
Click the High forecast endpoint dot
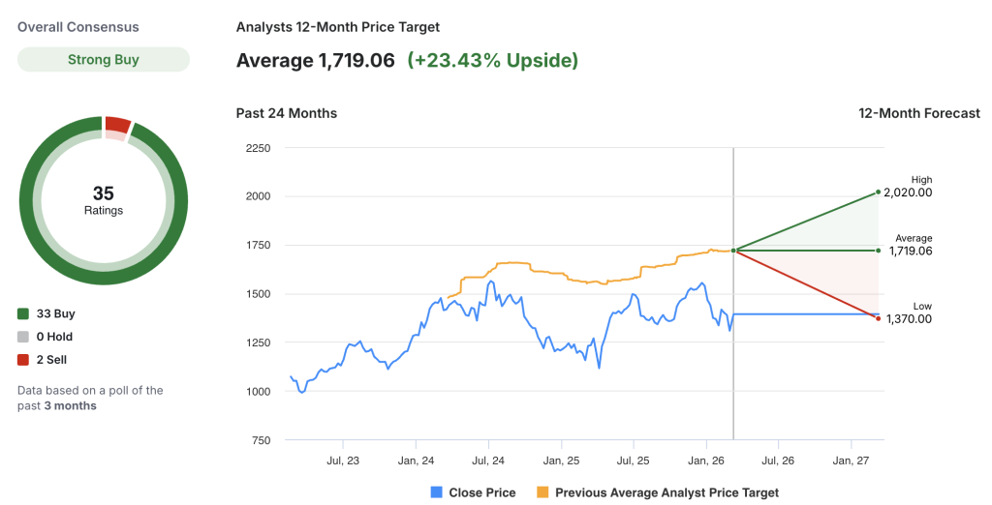coord(878,192)
